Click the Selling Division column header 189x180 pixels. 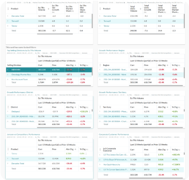[x=14, y=65]
